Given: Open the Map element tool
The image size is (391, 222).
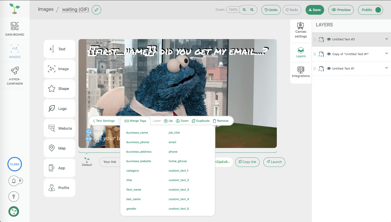Looking at the screenshot, I should (59, 148).
